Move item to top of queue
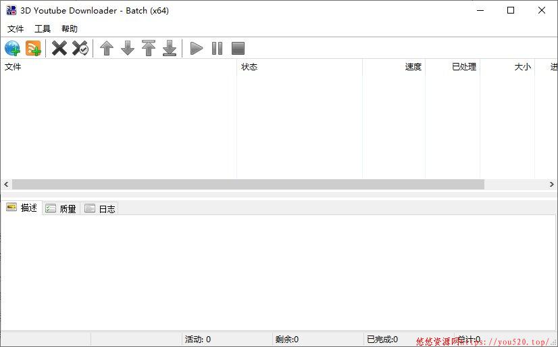The image size is (558, 347). [149, 48]
